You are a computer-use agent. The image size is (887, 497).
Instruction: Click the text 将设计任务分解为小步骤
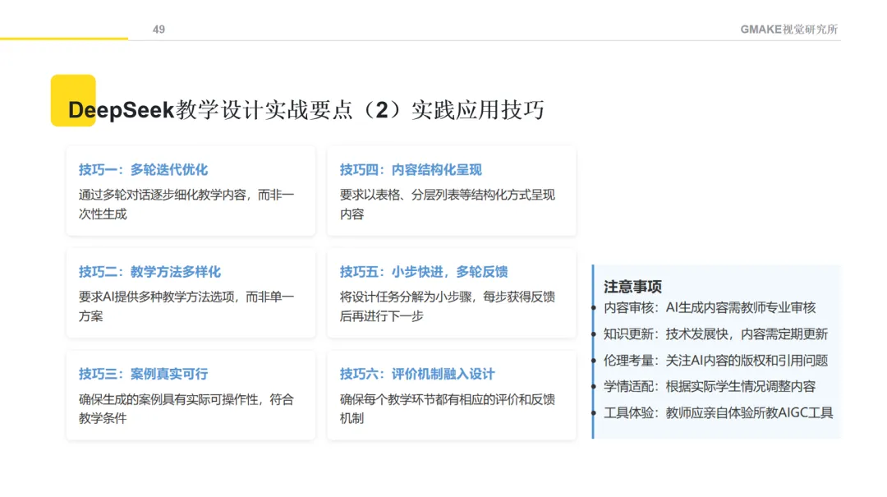click(x=406, y=297)
